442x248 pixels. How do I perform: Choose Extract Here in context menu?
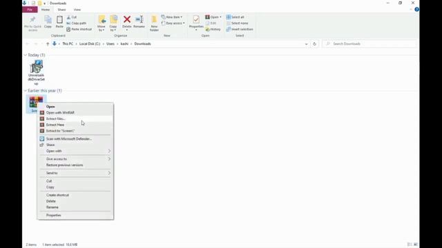click(x=75, y=125)
